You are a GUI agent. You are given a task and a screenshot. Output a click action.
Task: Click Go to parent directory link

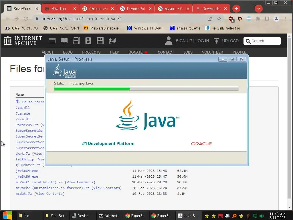(30, 102)
